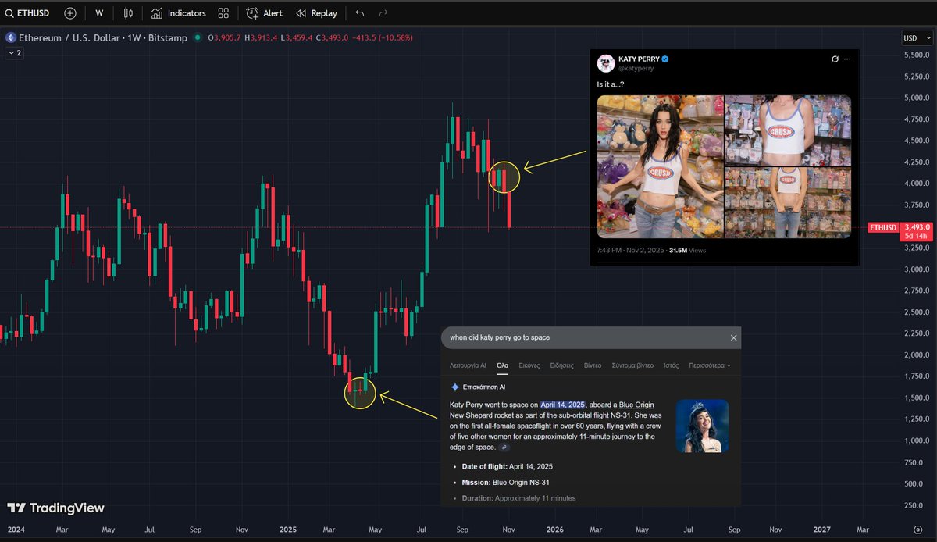Open the Indicators panel
Image resolution: width=937 pixels, height=542 pixels.
tap(179, 13)
